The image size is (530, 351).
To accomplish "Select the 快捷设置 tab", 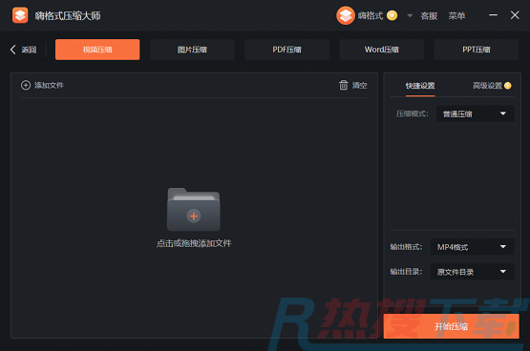I will pos(420,86).
